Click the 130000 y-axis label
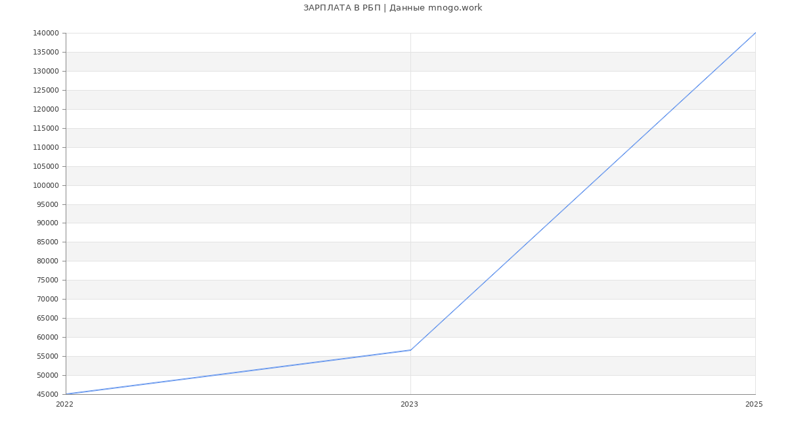The image size is (788, 427). [x=46, y=72]
